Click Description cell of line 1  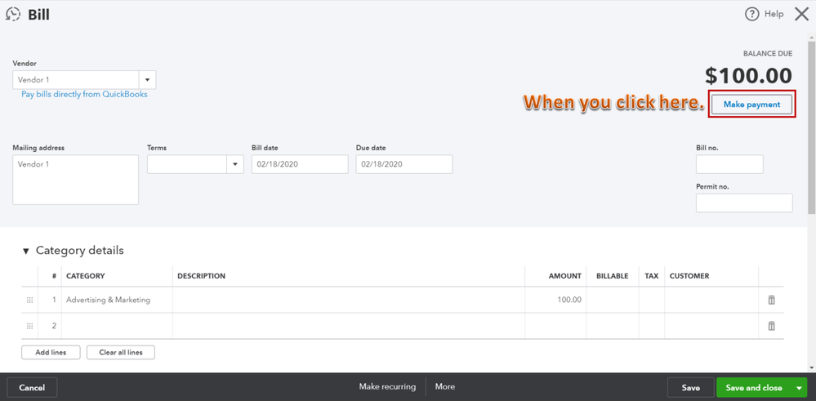[x=349, y=300]
